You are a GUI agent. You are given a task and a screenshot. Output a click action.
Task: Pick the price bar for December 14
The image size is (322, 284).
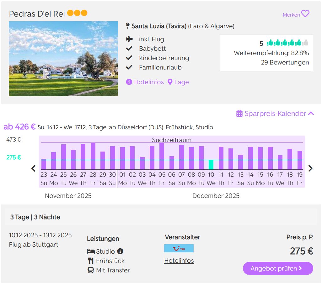(250, 158)
